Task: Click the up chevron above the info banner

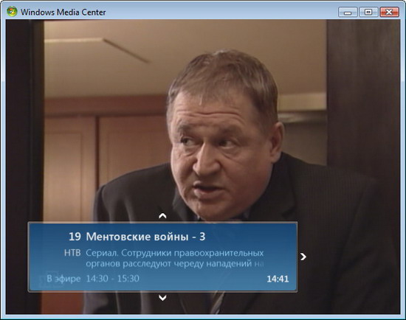Action: 162,216
